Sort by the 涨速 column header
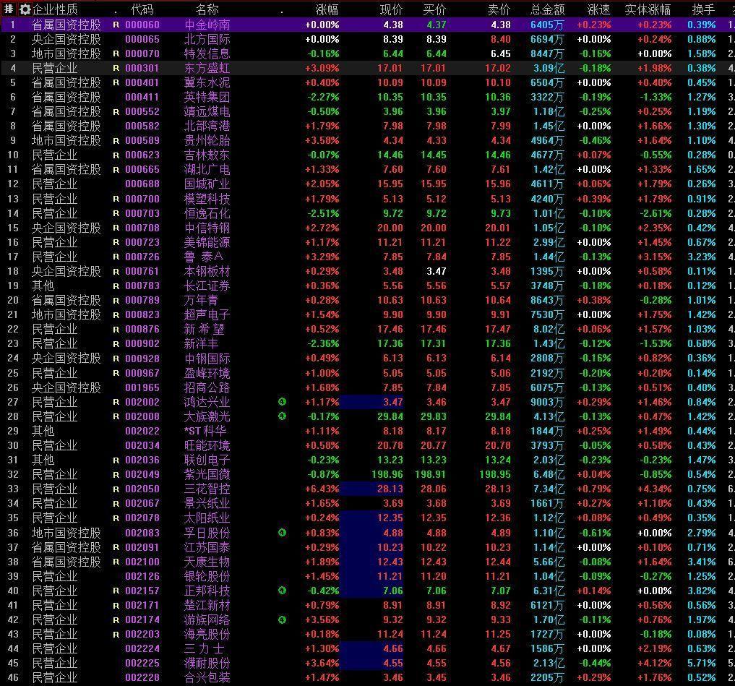Viewport: 735px width, 686px height. 598,9
